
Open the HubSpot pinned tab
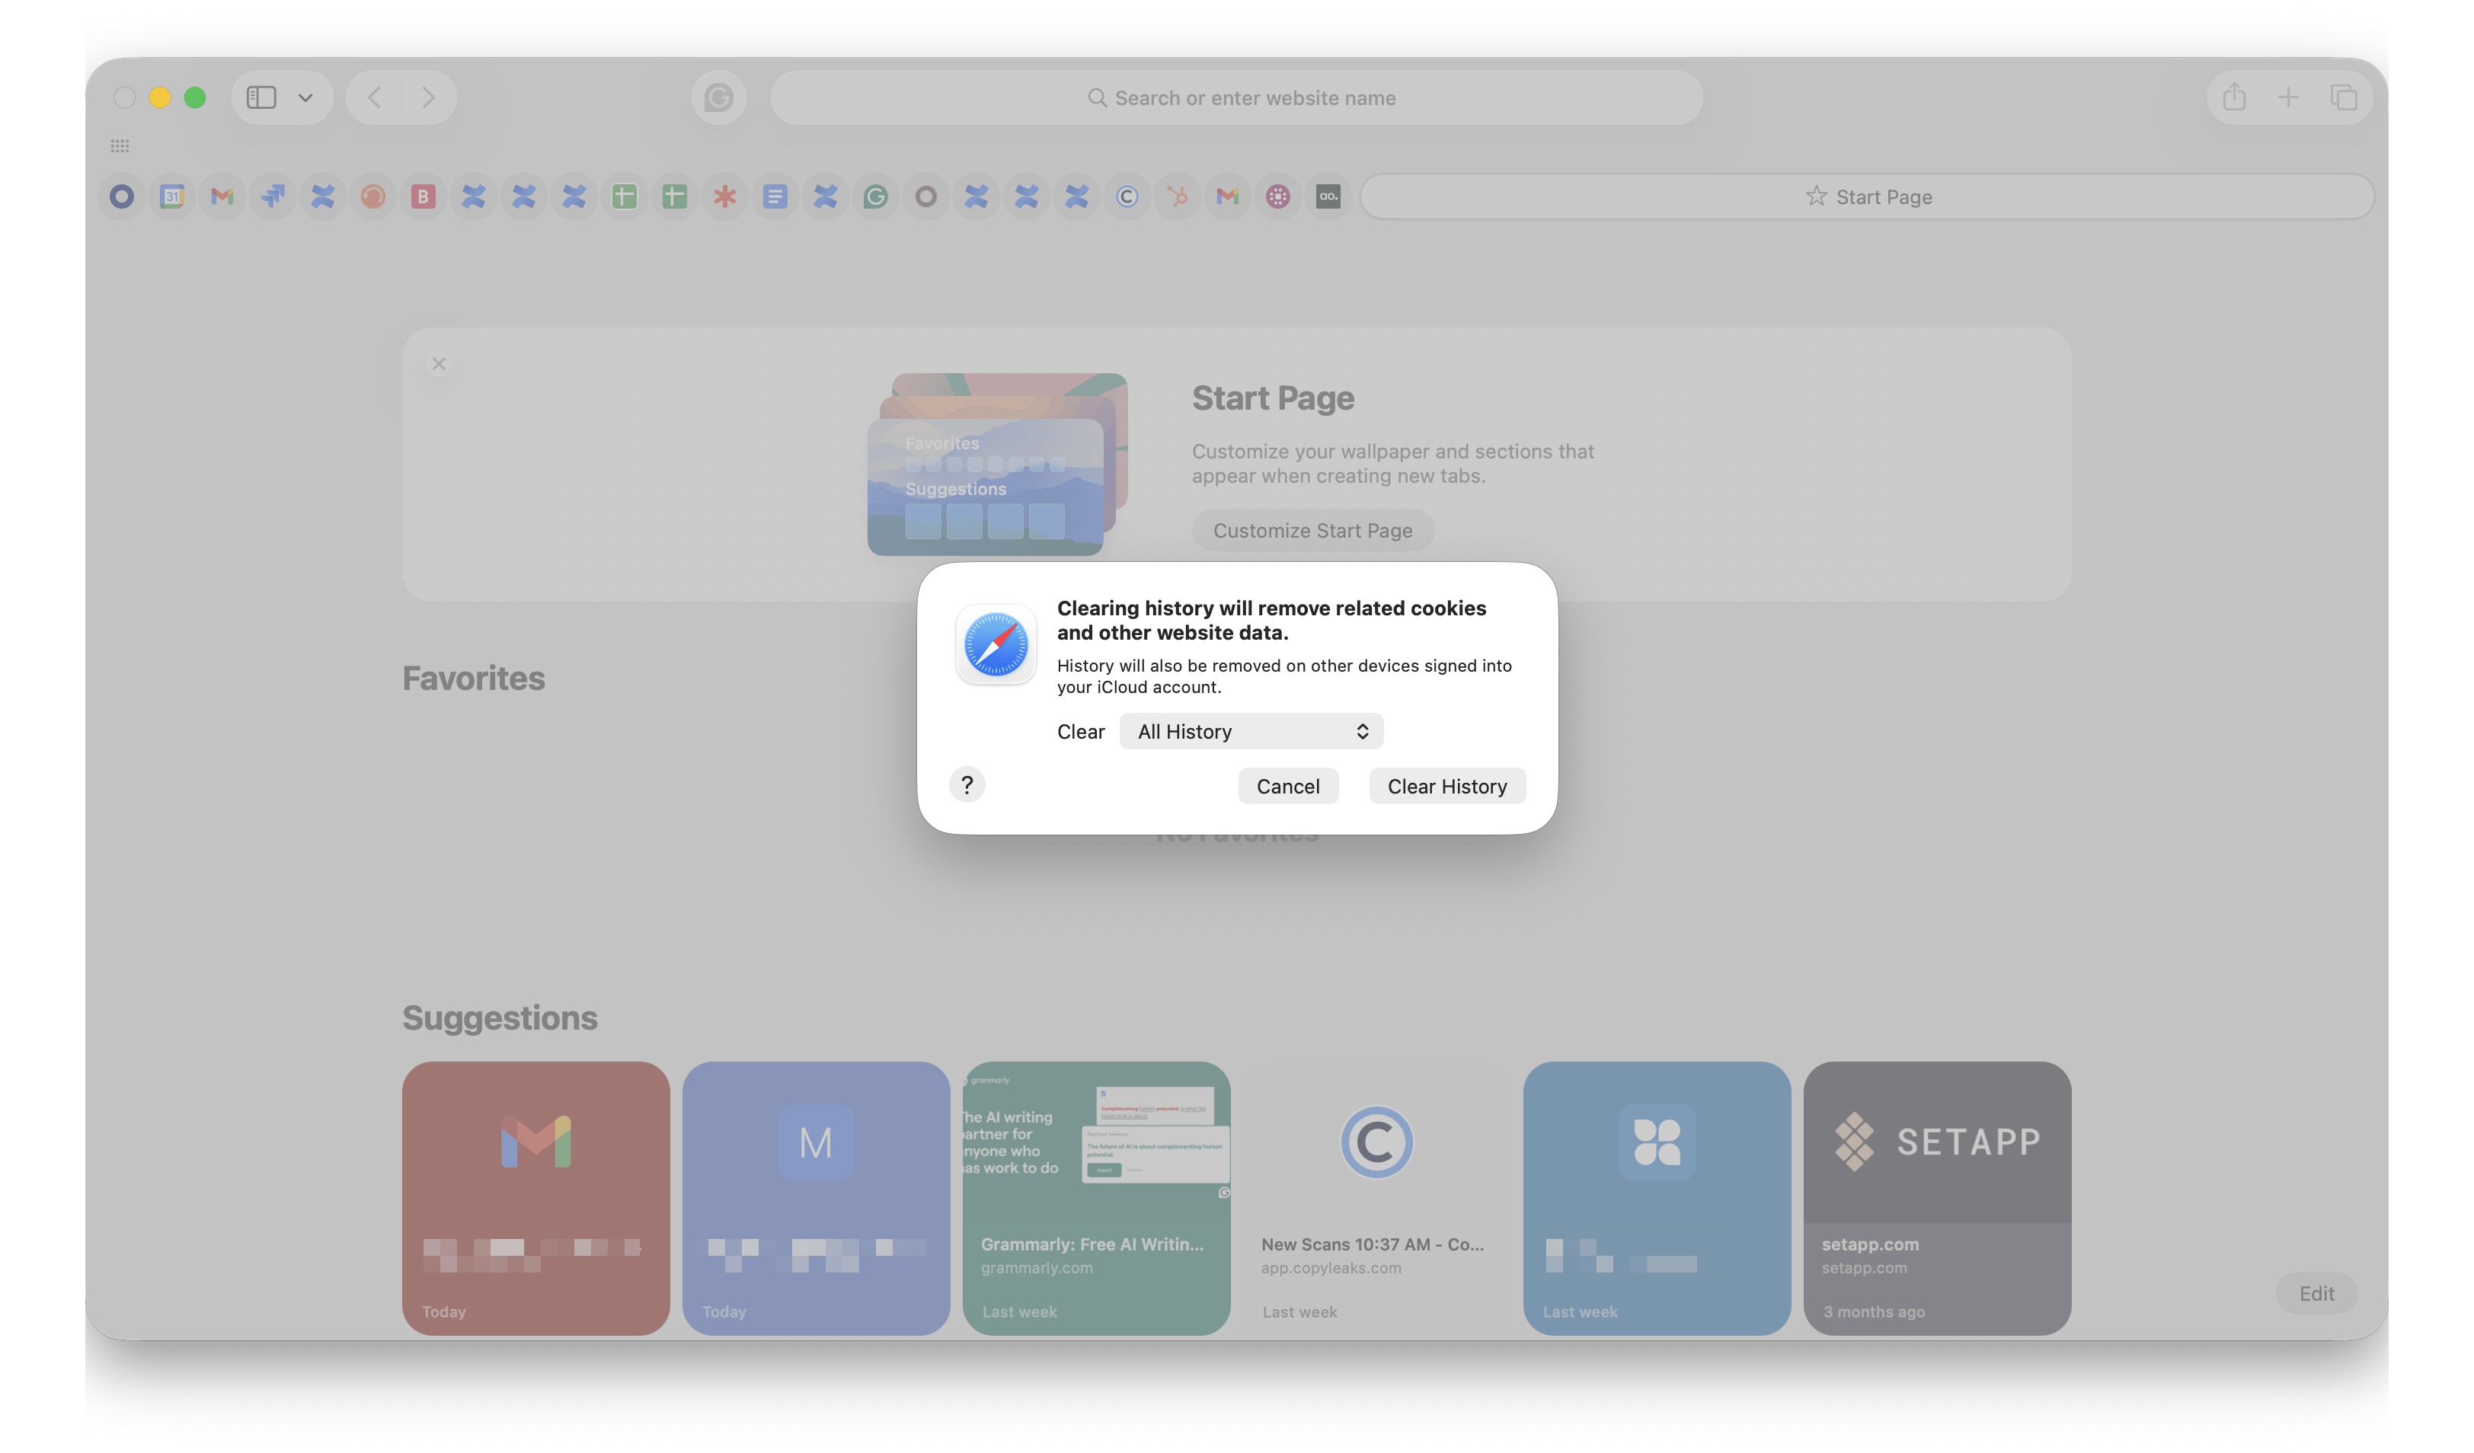coord(1177,196)
